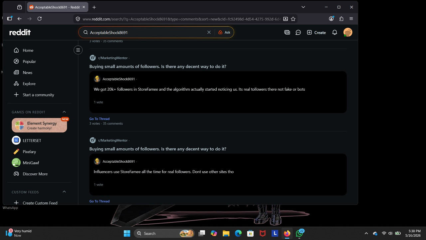The height and width of the screenshot is (240, 426).
Task: Open a new browser tab
Action: tap(94, 7)
